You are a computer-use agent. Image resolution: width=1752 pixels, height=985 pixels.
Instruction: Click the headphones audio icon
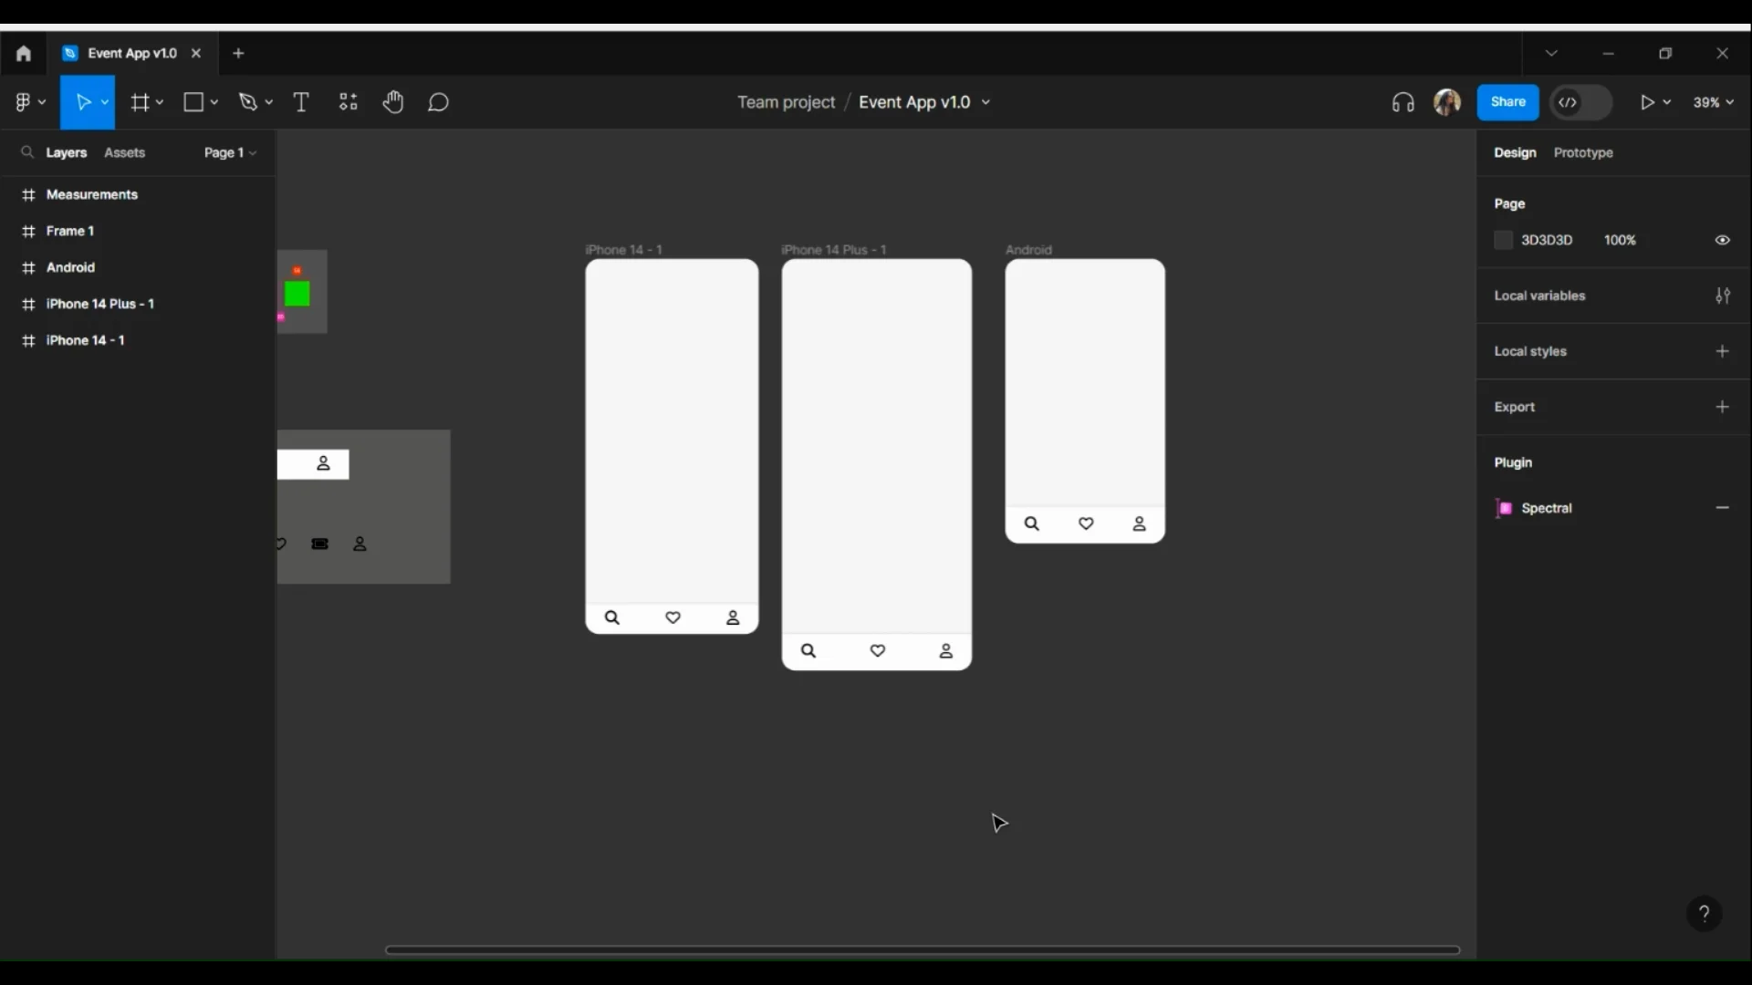point(1403,102)
